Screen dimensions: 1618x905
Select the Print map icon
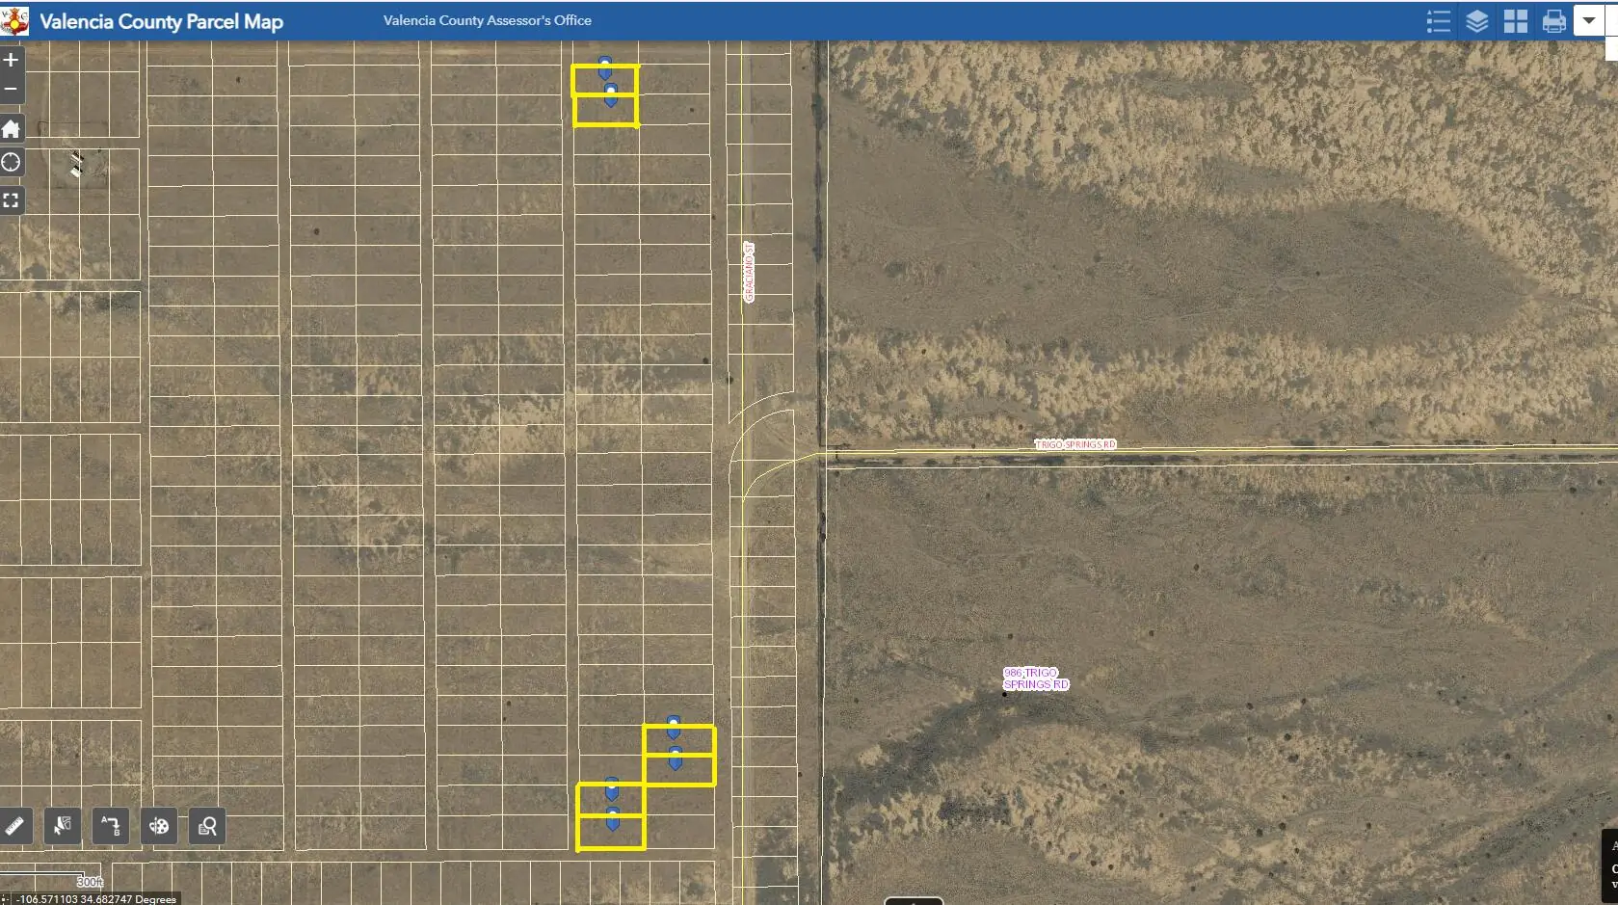[x=1552, y=20]
